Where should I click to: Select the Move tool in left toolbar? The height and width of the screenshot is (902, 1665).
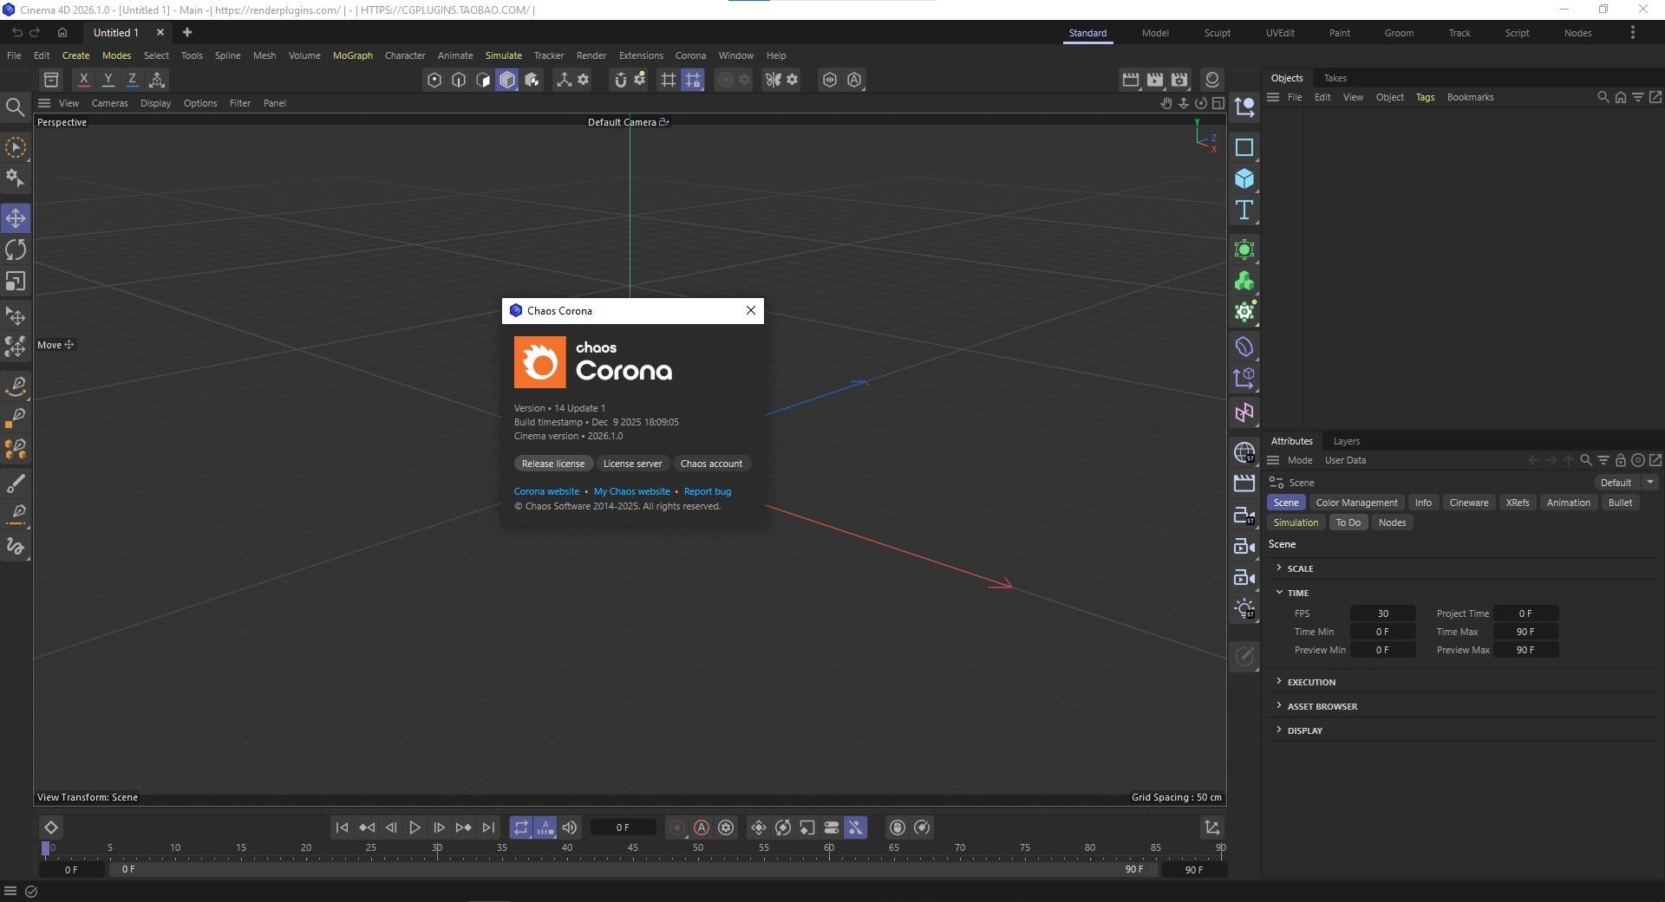pyautogui.click(x=16, y=218)
